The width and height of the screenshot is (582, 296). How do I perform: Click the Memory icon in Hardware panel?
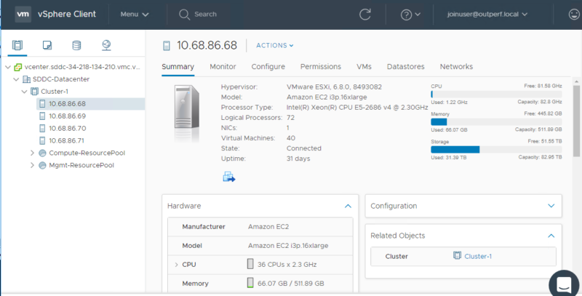click(x=250, y=283)
